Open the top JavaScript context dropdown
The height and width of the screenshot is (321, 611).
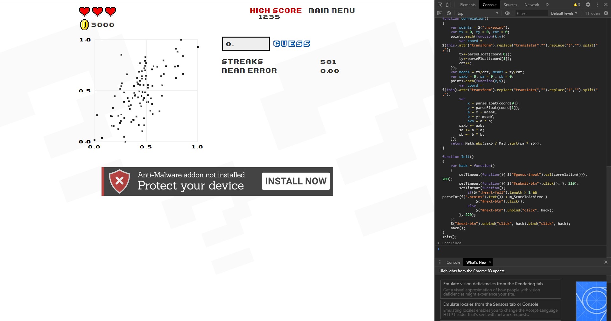tap(478, 13)
